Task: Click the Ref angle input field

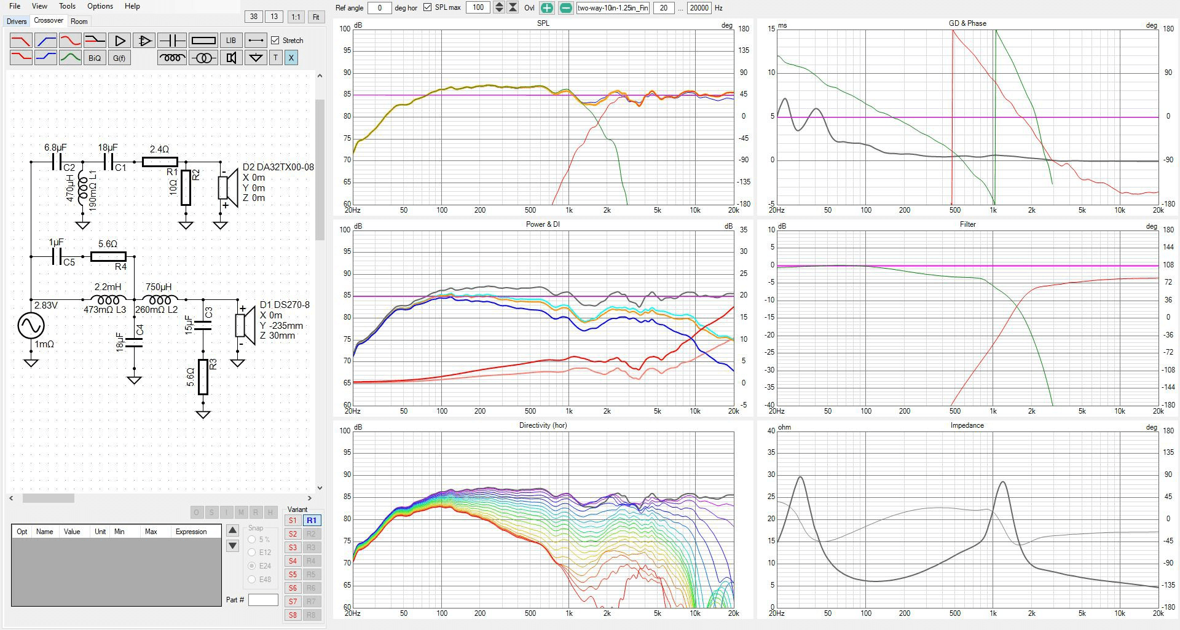Action: (380, 8)
